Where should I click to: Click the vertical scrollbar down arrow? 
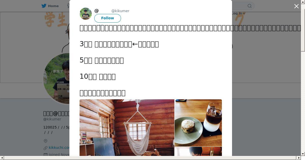coord(303,154)
